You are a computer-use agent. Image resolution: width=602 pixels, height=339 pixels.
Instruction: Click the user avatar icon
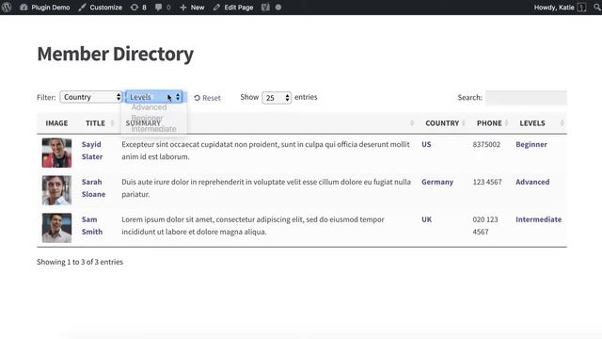(581, 8)
